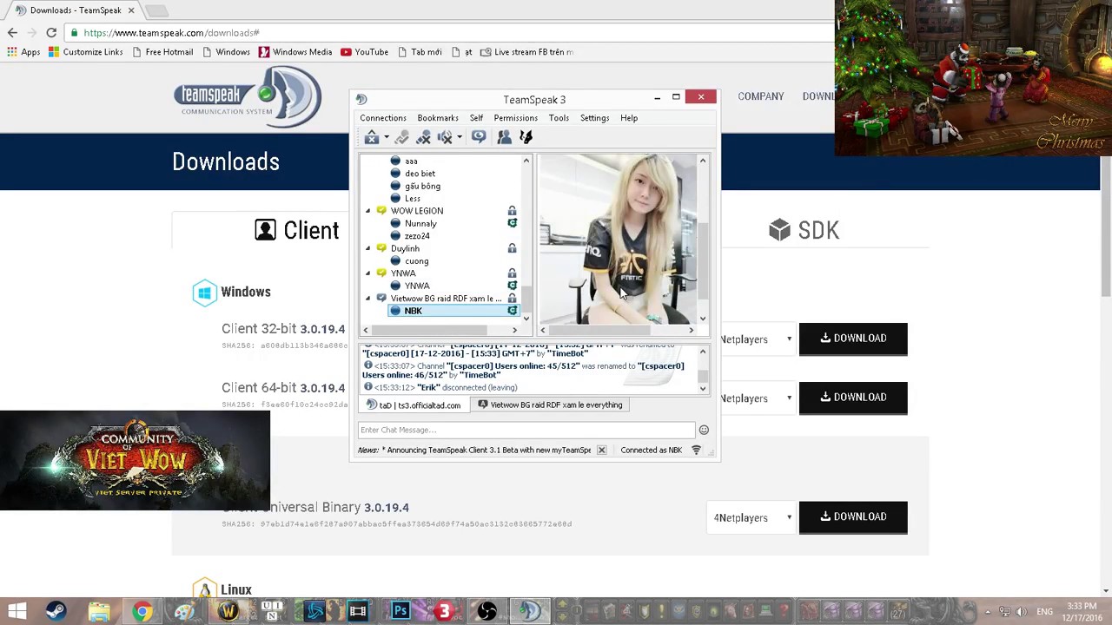
Task: Open the mirror dropdown for Client 32-bit
Action: (x=756, y=339)
